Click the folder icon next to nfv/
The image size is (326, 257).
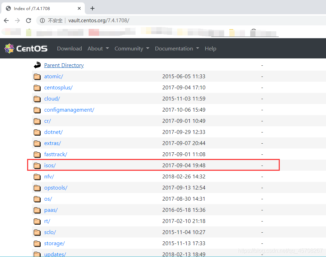point(37,177)
